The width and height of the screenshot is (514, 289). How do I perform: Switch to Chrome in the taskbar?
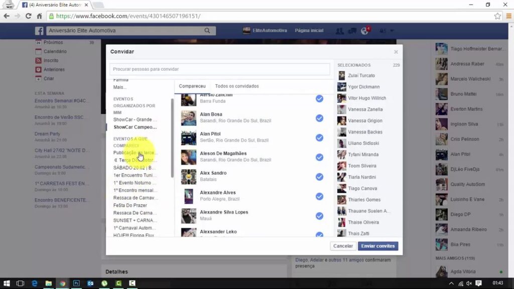[62, 283]
